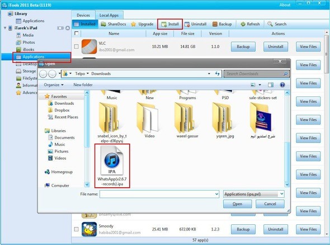The width and height of the screenshot is (330, 245).
Task: Click the Uninstall toolbar button
Action: point(195,24)
